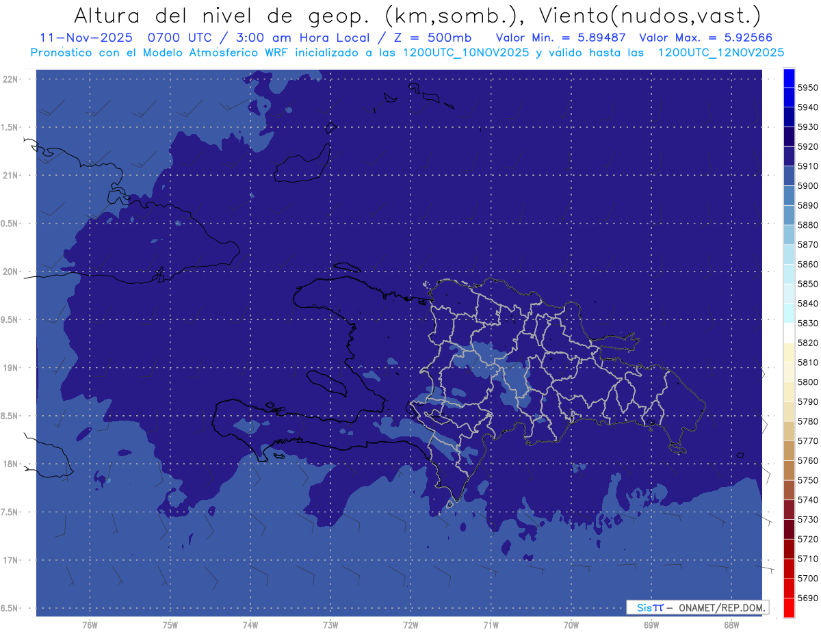Click the legend value '5930'
Image resolution: width=821 pixels, height=634 pixels.
(x=808, y=127)
